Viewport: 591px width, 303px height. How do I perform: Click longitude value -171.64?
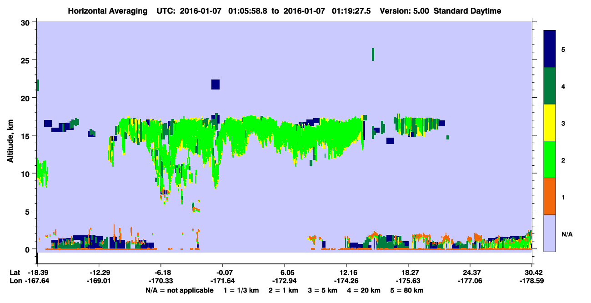click(x=222, y=281)
